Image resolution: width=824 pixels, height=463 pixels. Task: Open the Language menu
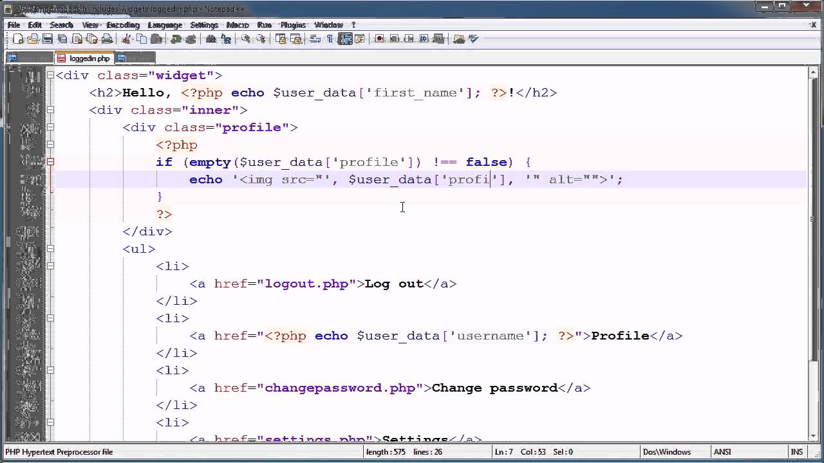point(165,25)
